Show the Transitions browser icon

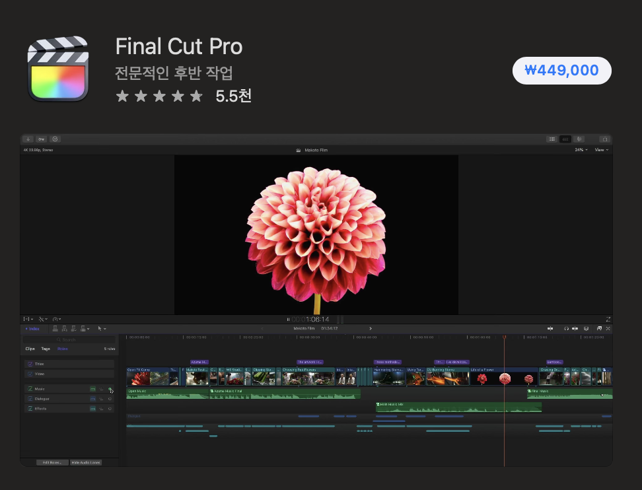pos(608,328)
